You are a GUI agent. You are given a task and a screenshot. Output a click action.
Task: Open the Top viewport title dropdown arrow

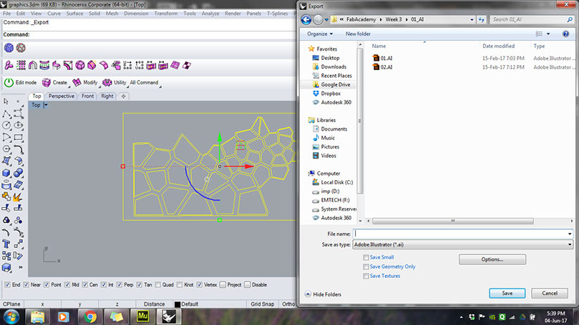point(46,105)
